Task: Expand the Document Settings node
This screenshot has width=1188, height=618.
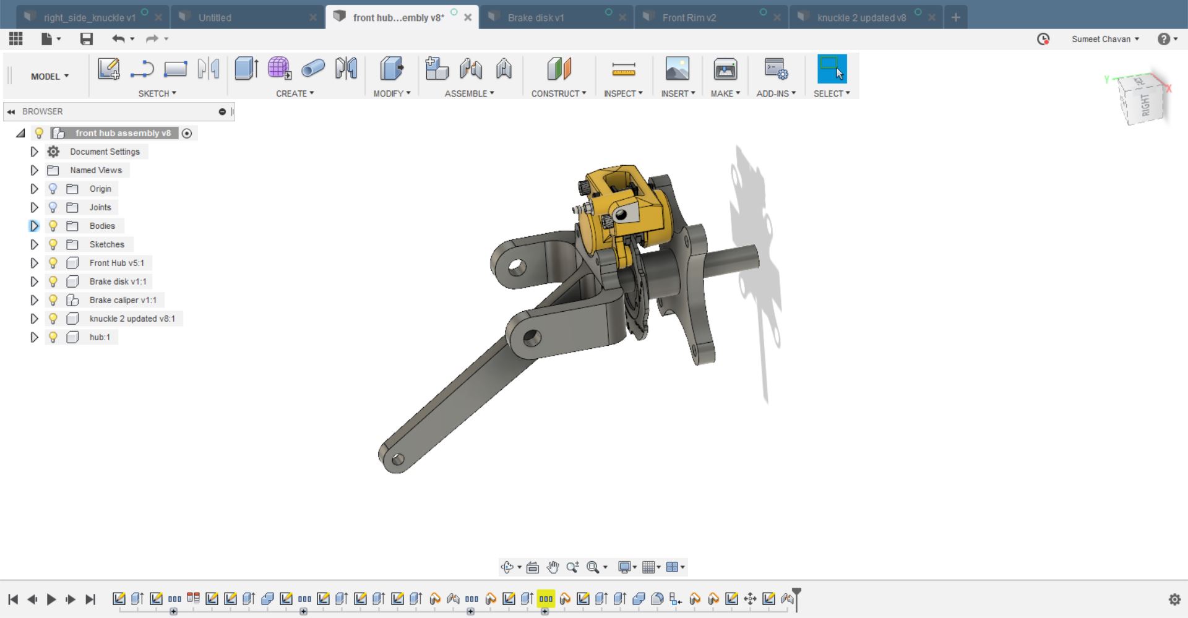Action: click(35, 152)
